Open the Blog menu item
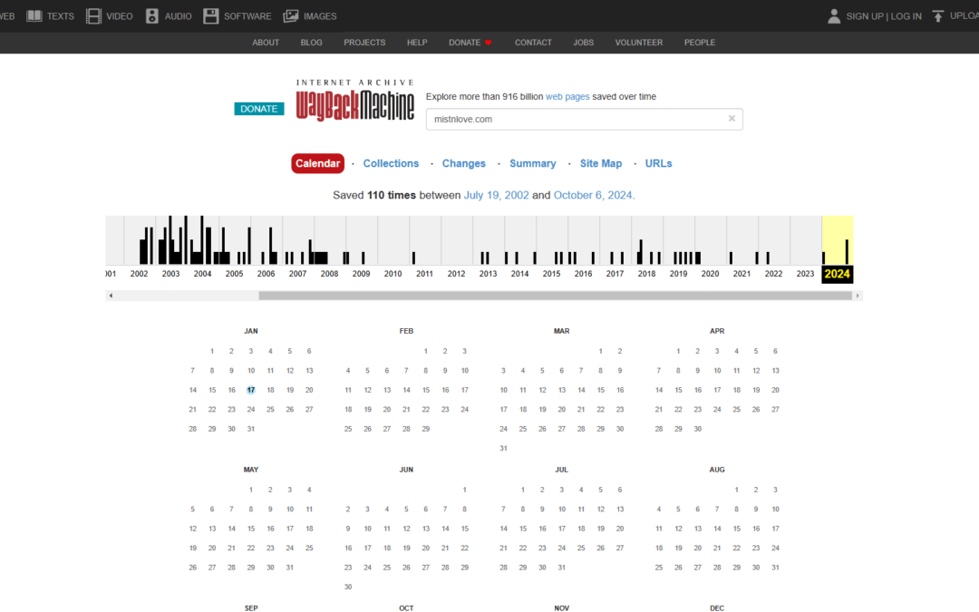The width and height of the screenshot is (979, 612). [x=311, y=43]
